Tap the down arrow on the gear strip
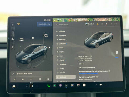 click(13, 47)
